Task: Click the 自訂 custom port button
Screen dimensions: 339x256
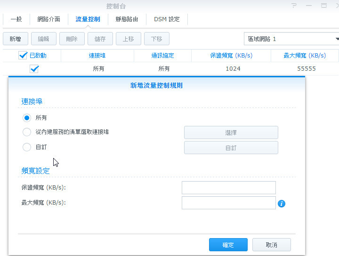Action: pos(231,148)
